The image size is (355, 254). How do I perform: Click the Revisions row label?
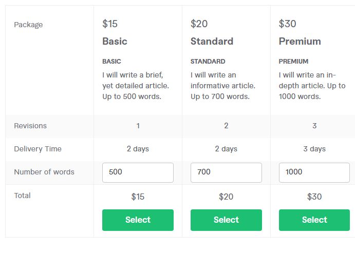[x=30, y=126]
